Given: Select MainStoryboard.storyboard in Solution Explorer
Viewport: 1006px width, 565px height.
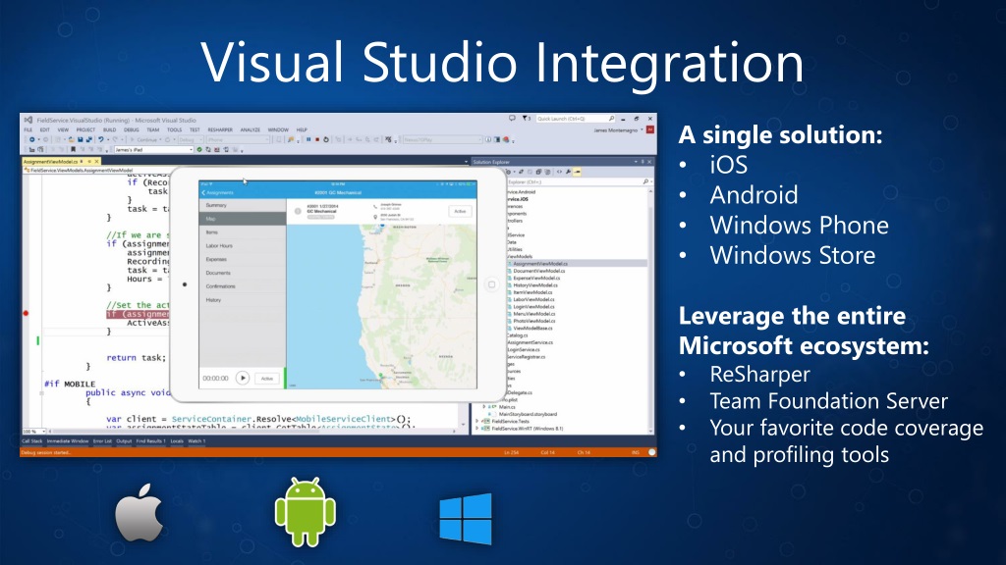Looking at the screenshot, I should coord(528,415).
